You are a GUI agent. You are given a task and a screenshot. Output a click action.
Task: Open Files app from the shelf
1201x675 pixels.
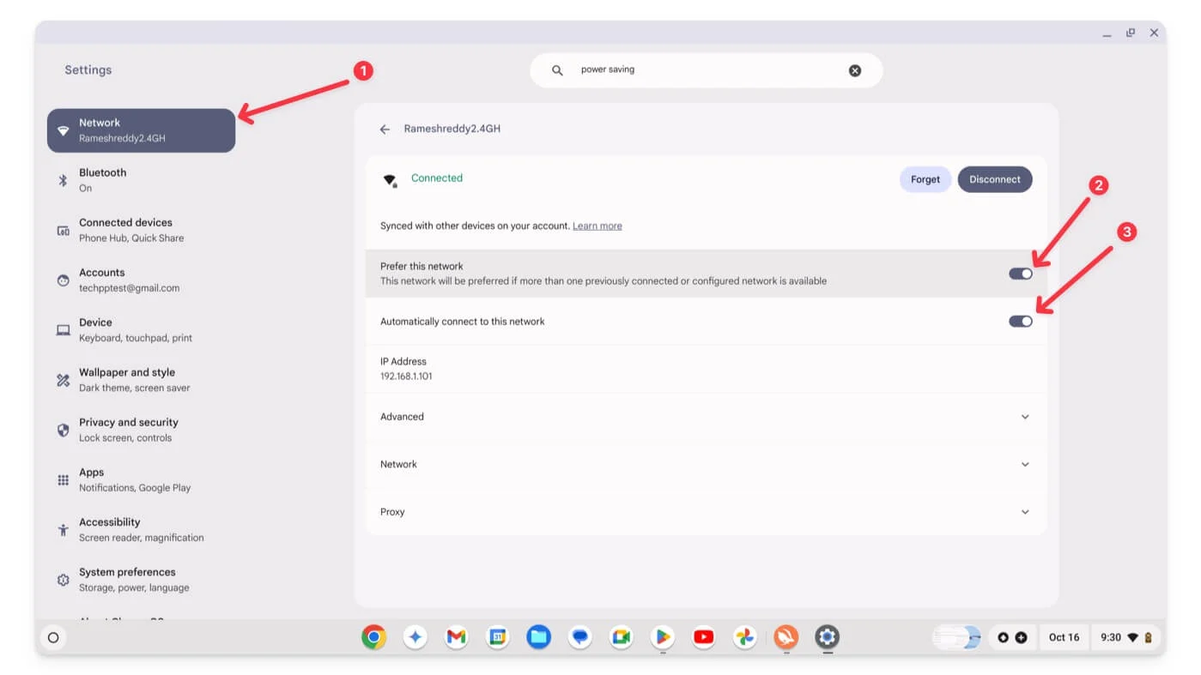[538, 636]
